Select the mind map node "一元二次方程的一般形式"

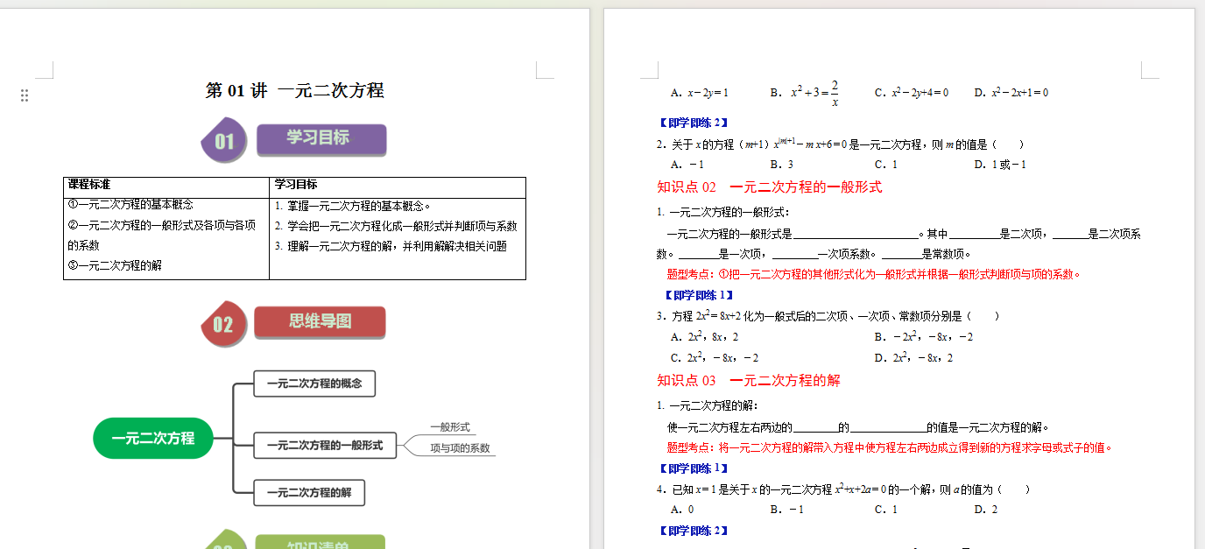325,445
